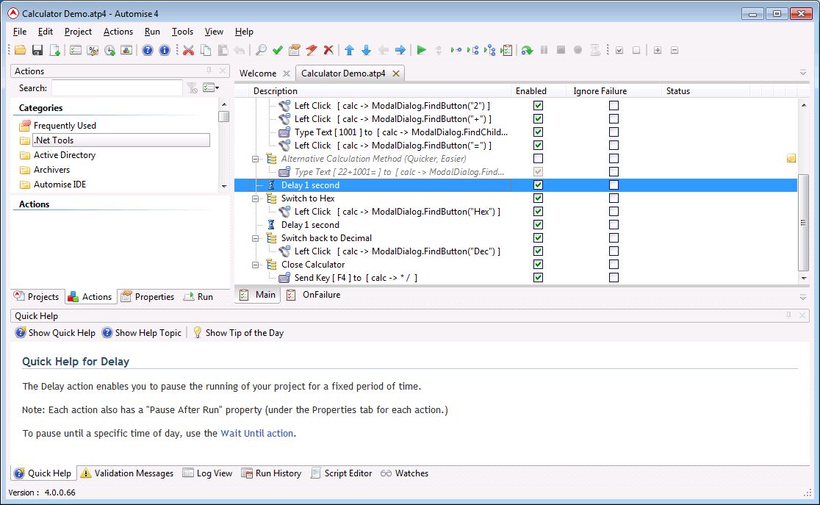This screenshot has height=505, width=820.
Task: Stop execution with the stop icon
Action: [x=561, y=50]
